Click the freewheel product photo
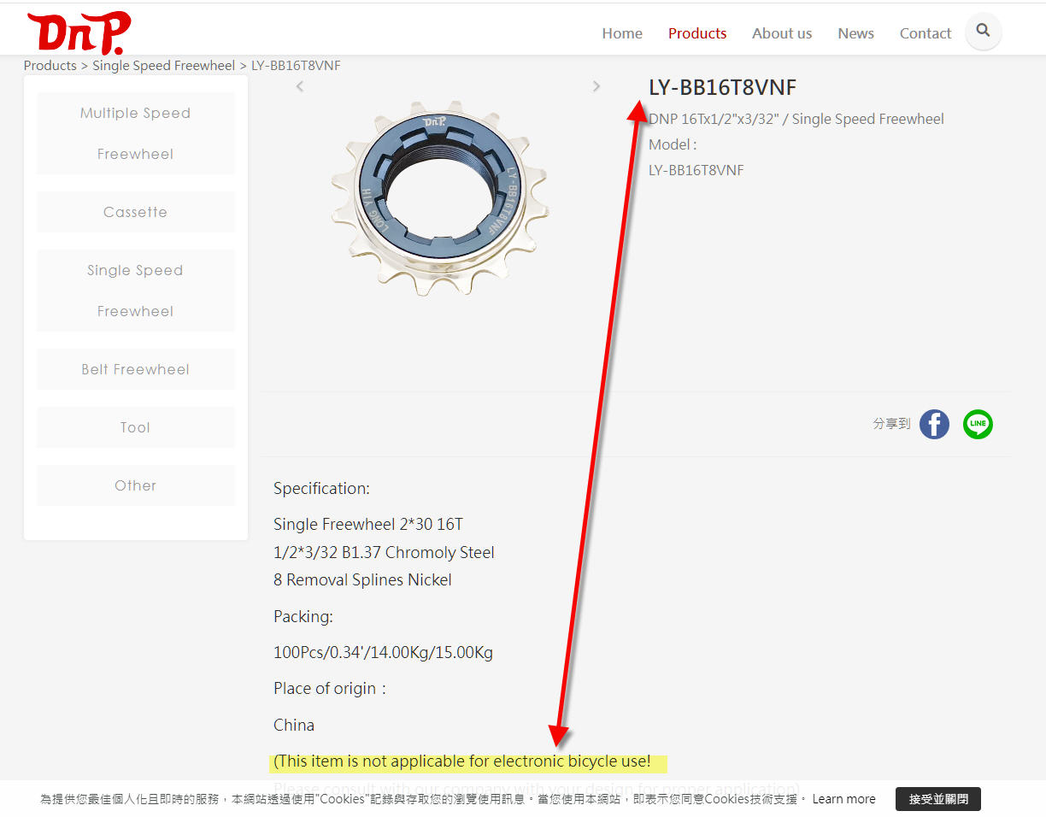1046x817 pixels. tap(439, 198)
